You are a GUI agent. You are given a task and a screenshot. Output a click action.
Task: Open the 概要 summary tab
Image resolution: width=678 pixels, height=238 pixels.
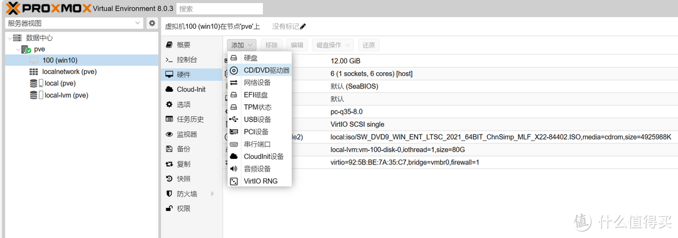click(192, 45)
